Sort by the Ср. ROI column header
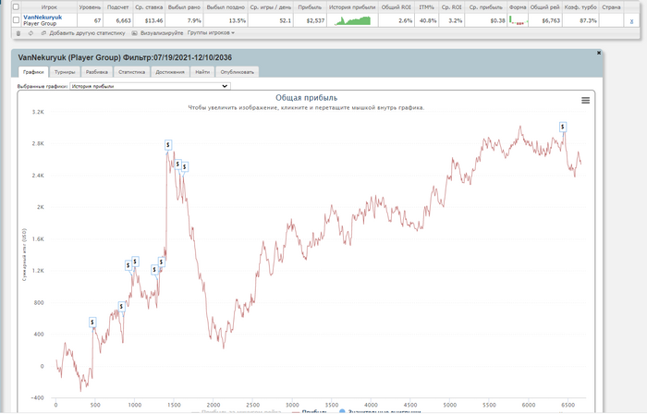647x414 pixels. click(x=451, y=7)
